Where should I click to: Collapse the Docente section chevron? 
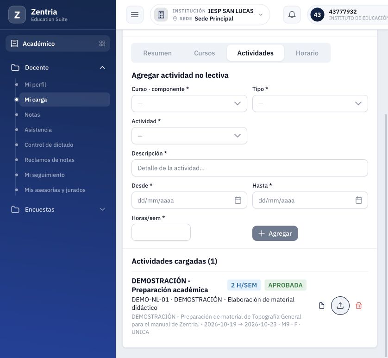pyautogui.click(x=102, y=68)
